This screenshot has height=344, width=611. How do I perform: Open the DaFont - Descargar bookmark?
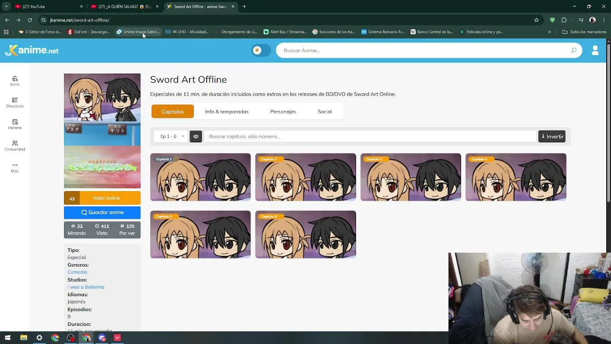[89, 32]
